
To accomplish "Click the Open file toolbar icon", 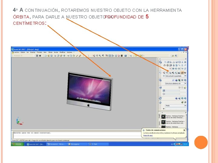I will (x=48, y=56).
